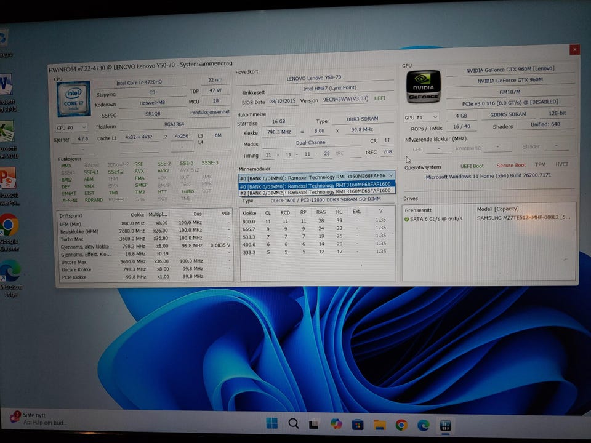Select #2 BANK 2/DIMM2 memory module option
Viewport: 591px width, 443px height.
316,192
